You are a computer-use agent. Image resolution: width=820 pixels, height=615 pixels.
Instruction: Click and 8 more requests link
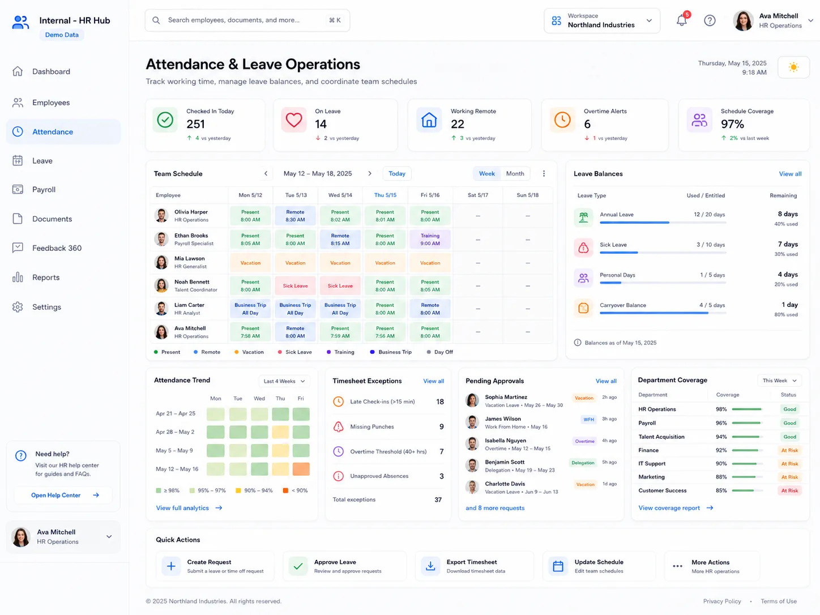click(x=495, y=508)
